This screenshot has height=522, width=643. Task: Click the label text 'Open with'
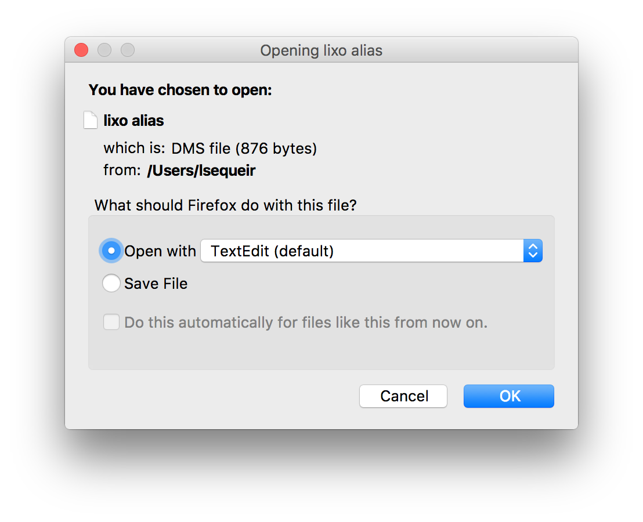(x=160, y=251)
